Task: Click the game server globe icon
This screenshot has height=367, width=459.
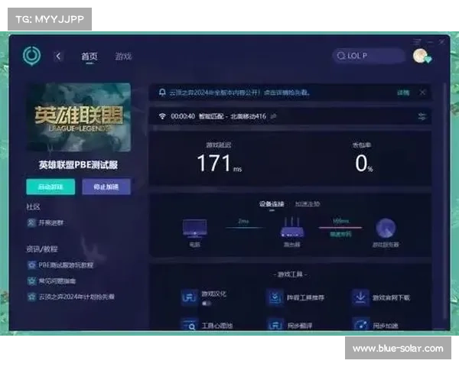Action: click(x=386, y=228)
